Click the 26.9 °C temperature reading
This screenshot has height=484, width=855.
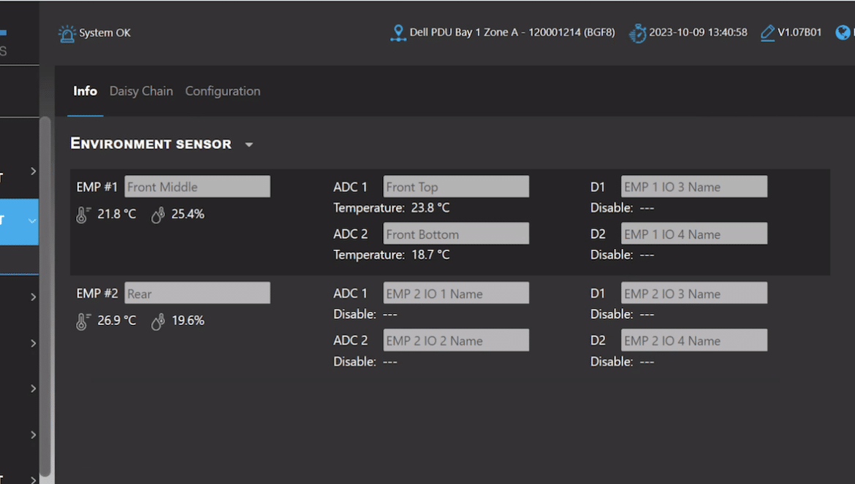[x=117, y=320]
